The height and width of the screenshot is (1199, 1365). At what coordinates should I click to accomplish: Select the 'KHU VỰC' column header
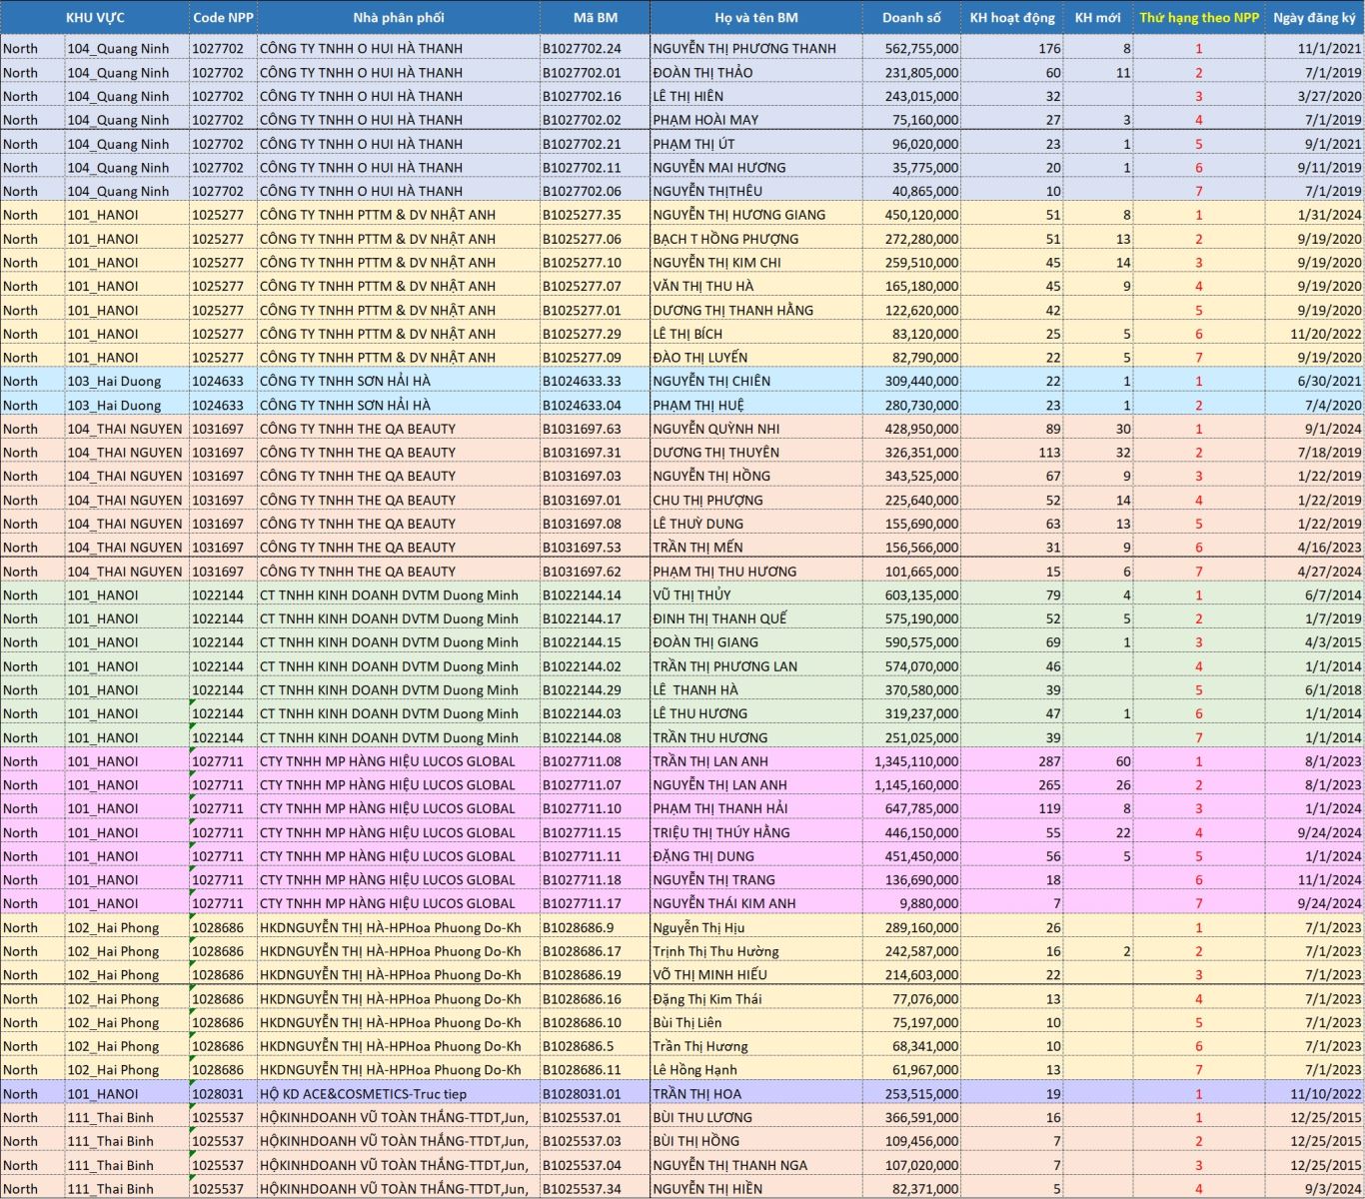tap(95, 17)
